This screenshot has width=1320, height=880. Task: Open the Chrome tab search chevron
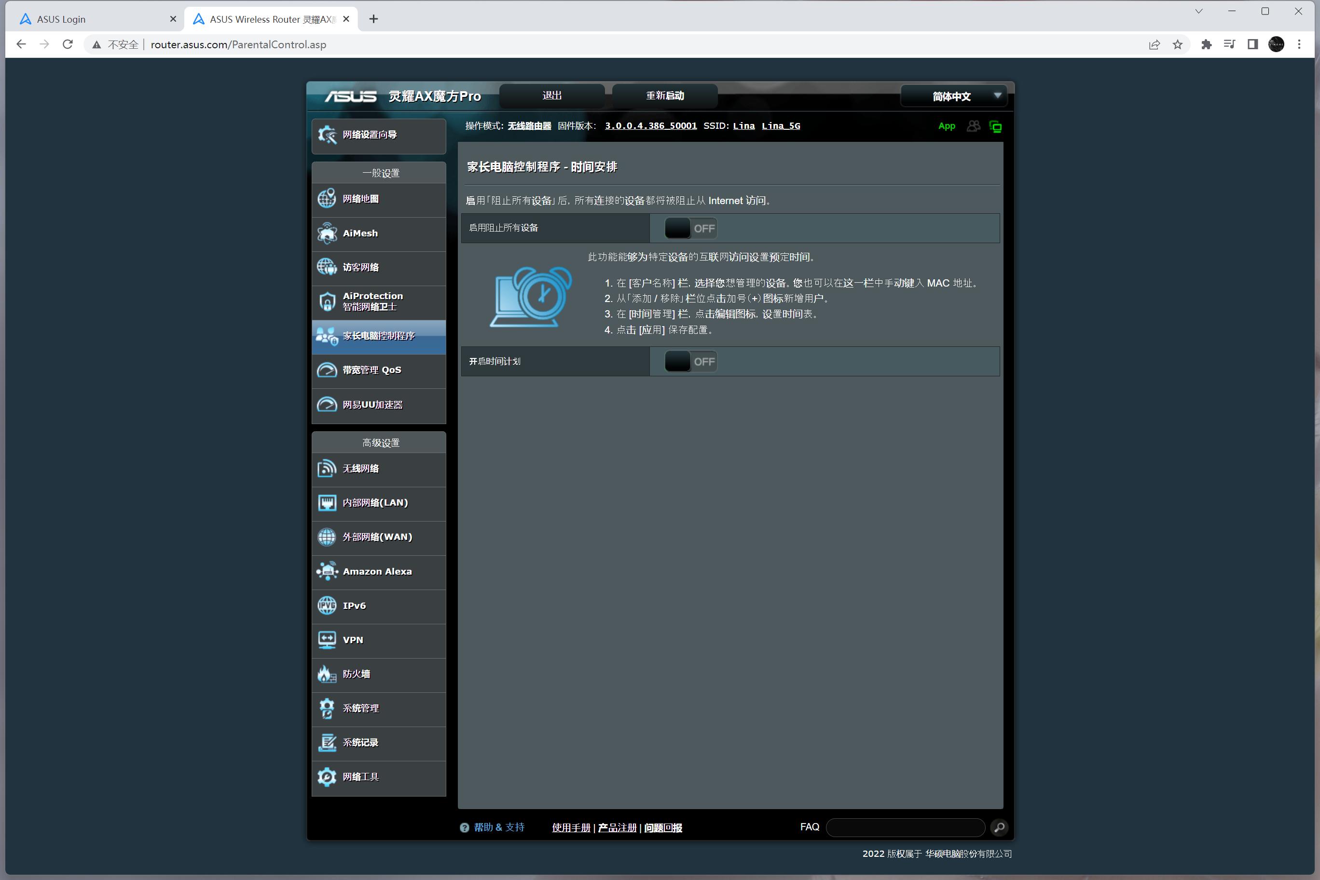tap(1199, 11)
